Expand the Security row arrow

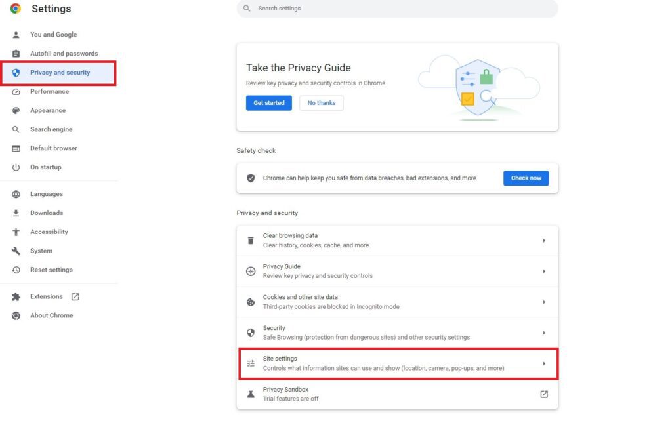(544, 333)
